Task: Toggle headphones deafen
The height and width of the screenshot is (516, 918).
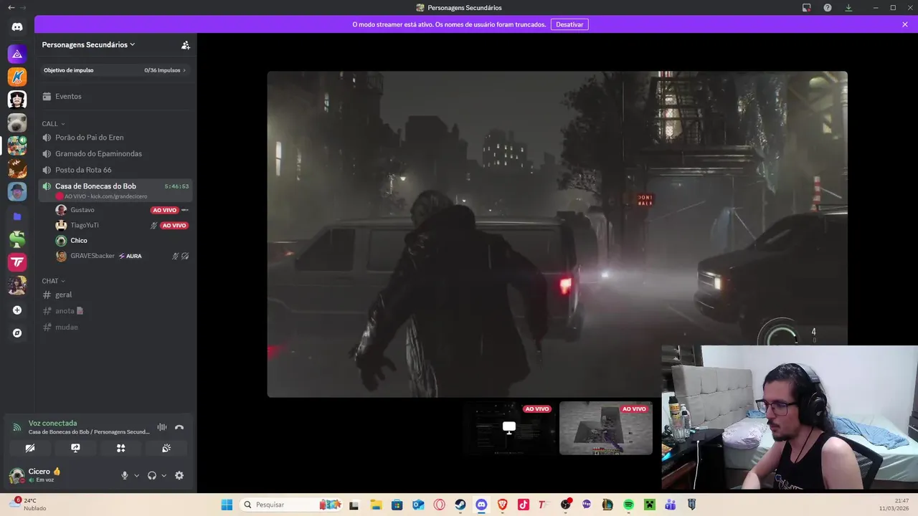Action: [152, 475]
